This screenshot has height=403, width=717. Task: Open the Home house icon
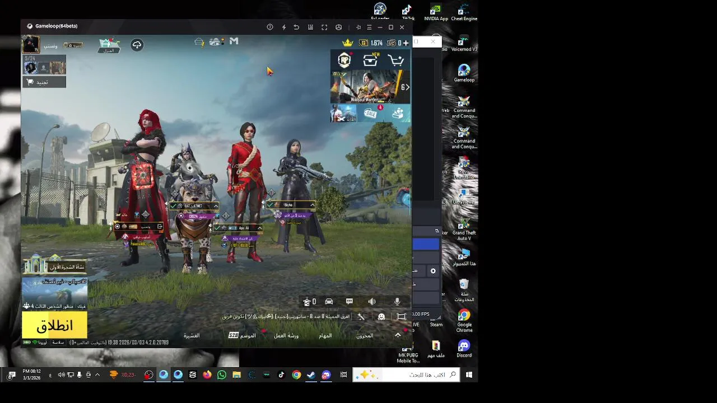(x=109, y=45)
